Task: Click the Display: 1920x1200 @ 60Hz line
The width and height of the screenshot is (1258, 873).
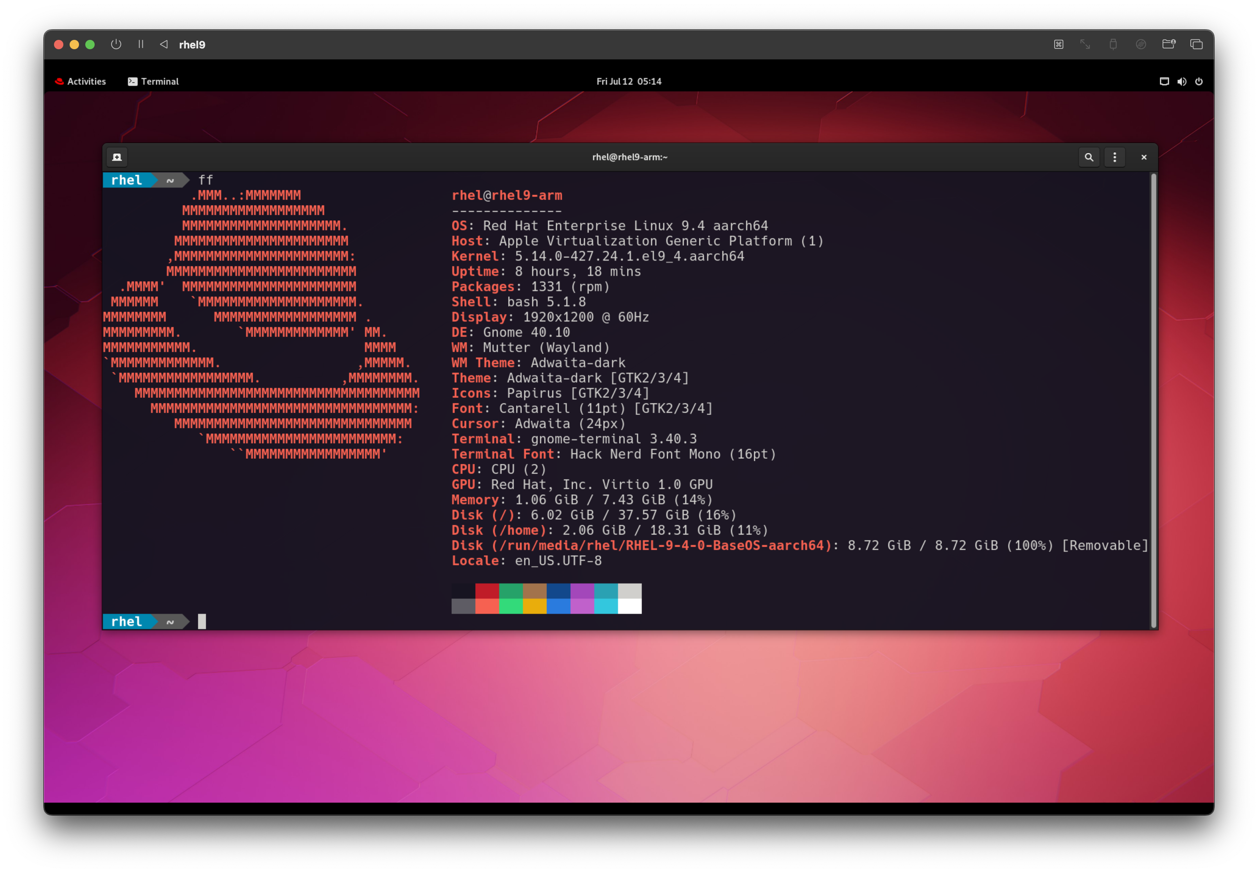Action: tap(550, 317)
